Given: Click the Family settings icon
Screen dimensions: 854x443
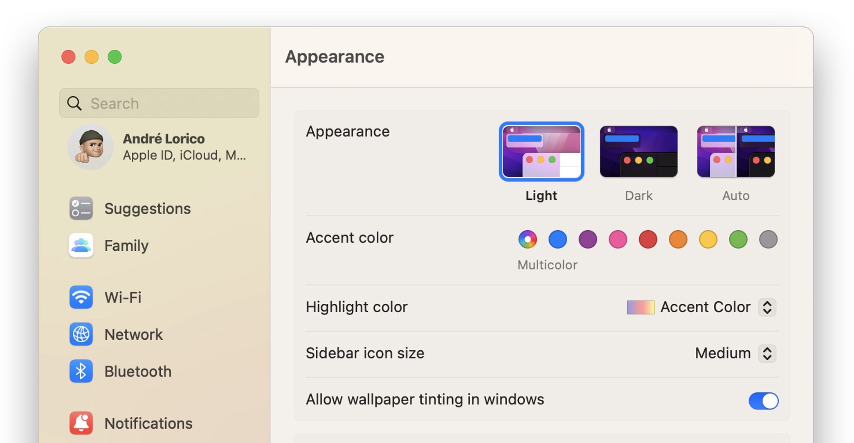Looking at the screenshot, I should pos(81,245).
